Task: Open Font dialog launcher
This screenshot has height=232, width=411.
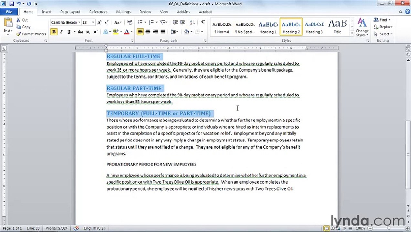Action: tap(132, 41)
